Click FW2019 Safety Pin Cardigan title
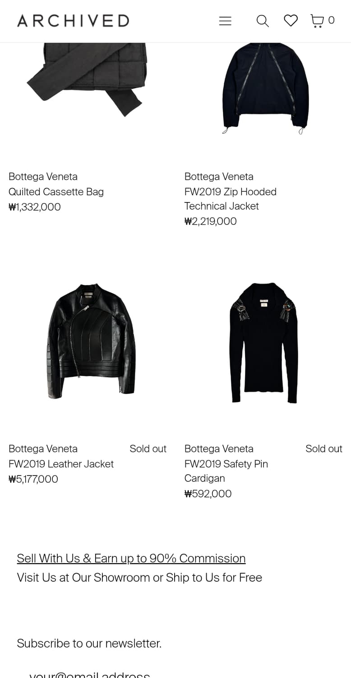Image resolution: width=351 pixels, height=678 pixels. click(226, 471)
